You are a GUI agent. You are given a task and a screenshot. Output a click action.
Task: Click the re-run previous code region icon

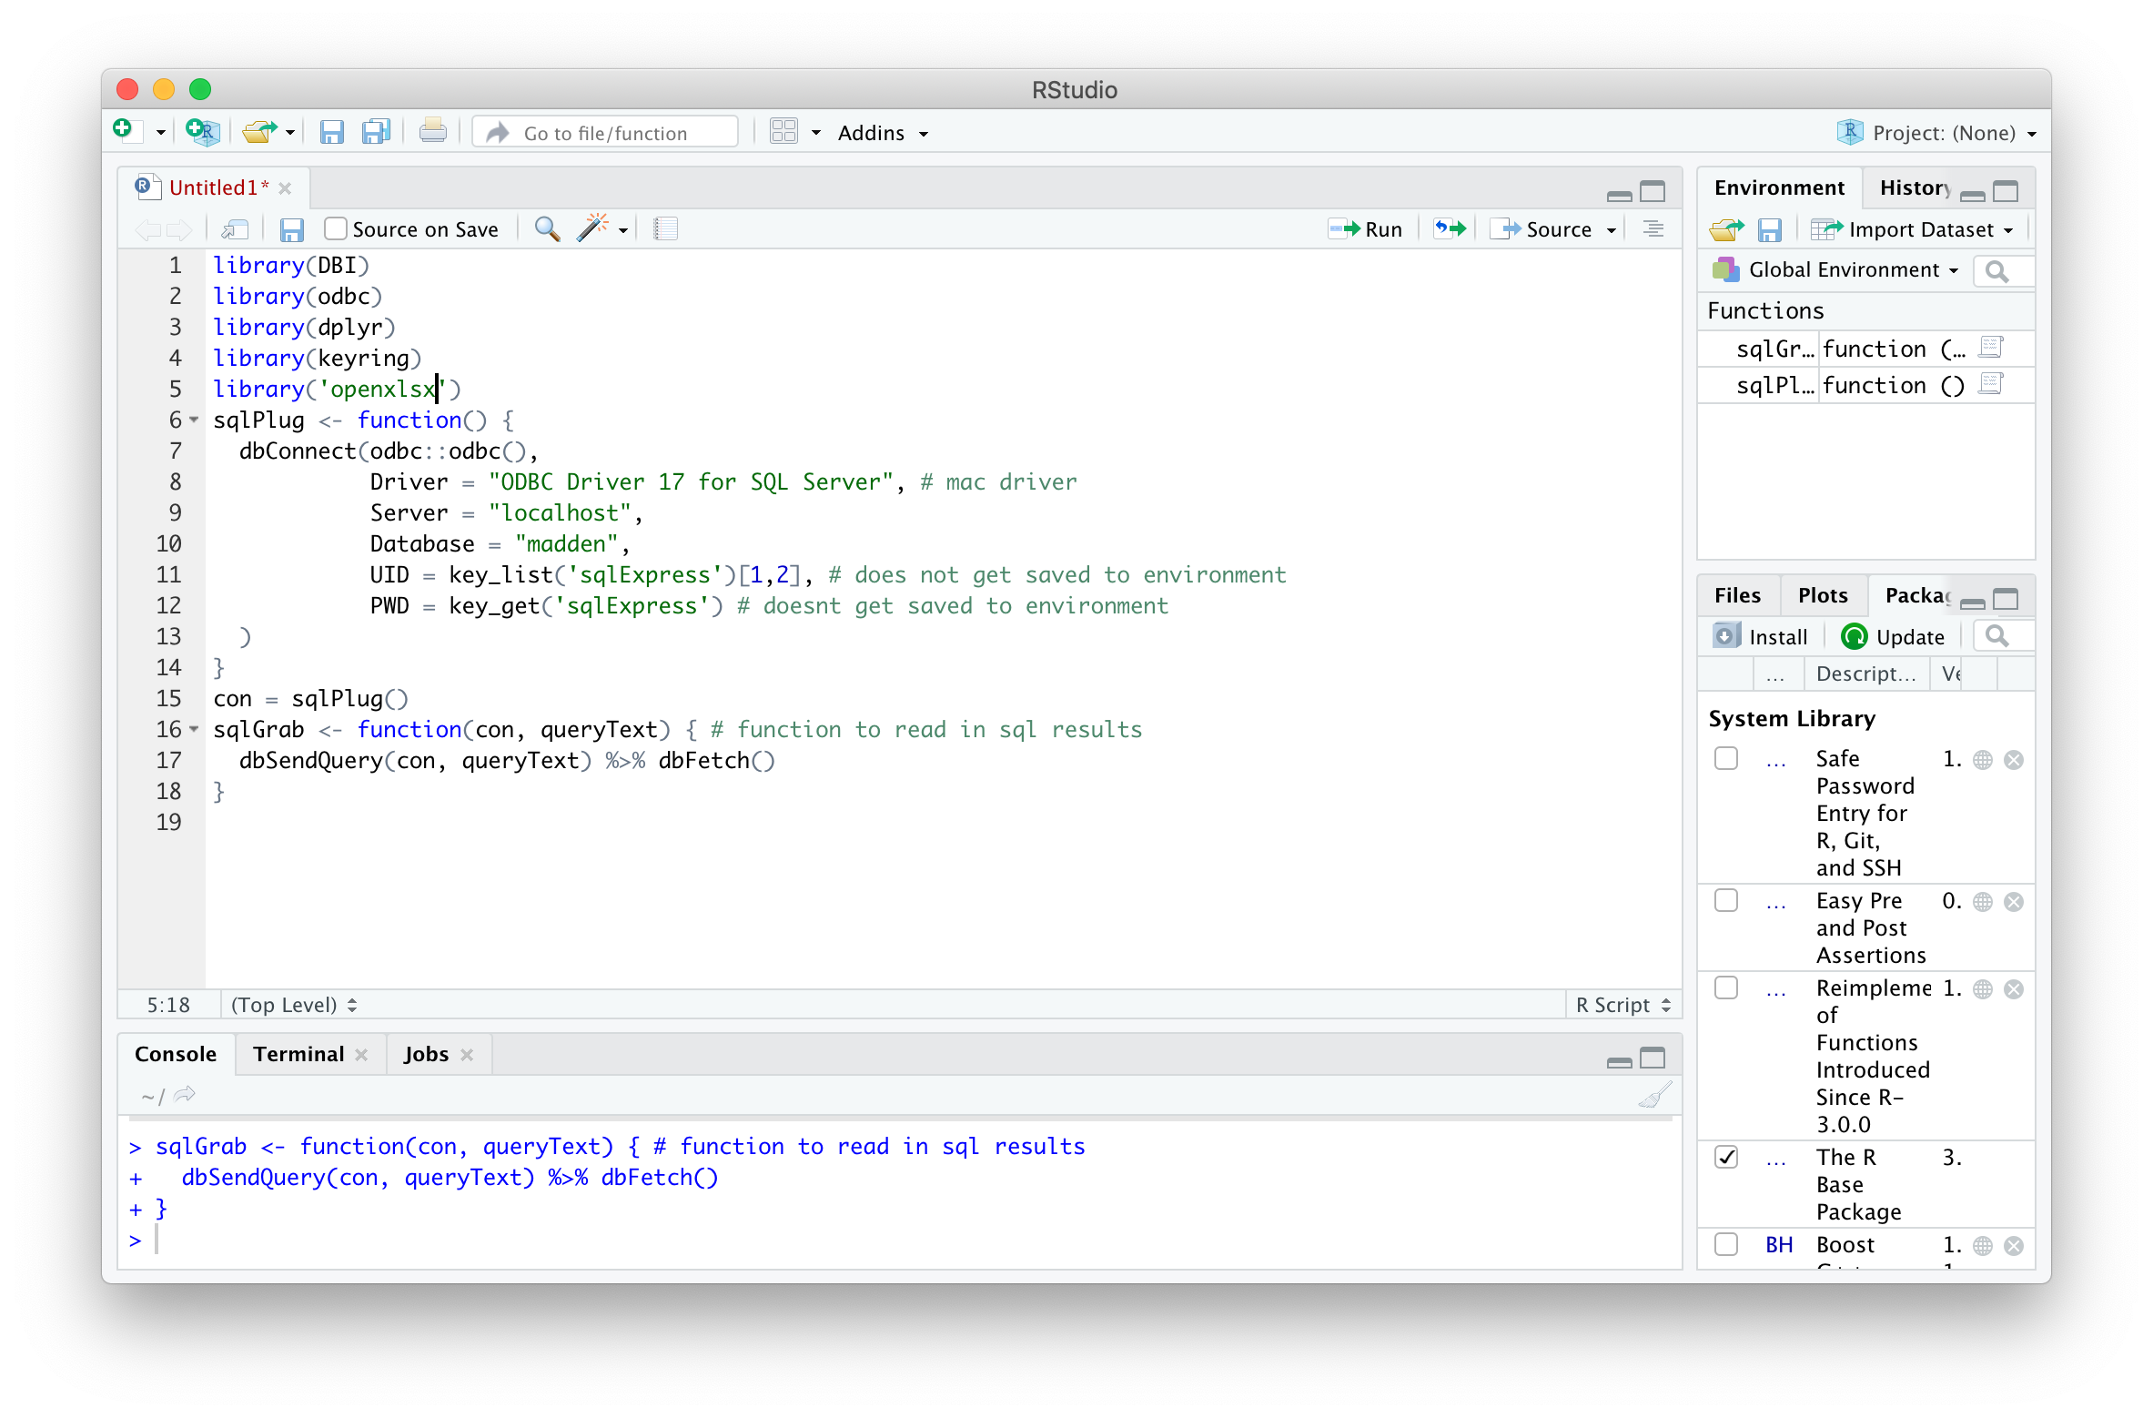click(1450, 228)
